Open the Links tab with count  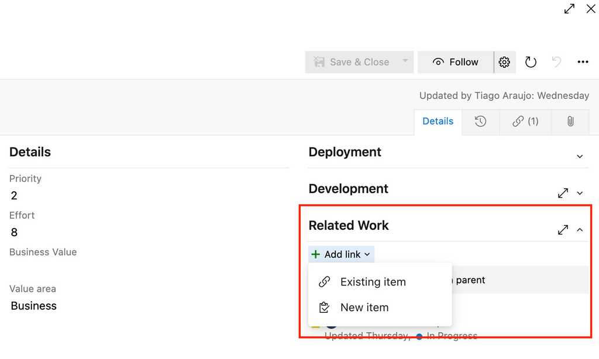pos(525,122)
